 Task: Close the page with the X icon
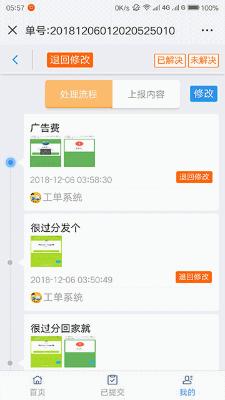coord(12,31)
